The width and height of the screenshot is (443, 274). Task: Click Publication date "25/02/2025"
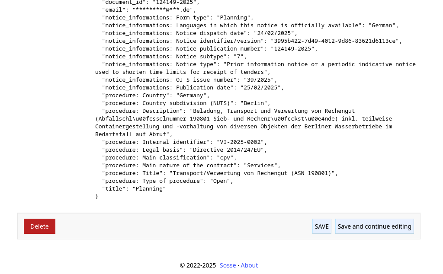pyautogui.click(x=260, y=87)
